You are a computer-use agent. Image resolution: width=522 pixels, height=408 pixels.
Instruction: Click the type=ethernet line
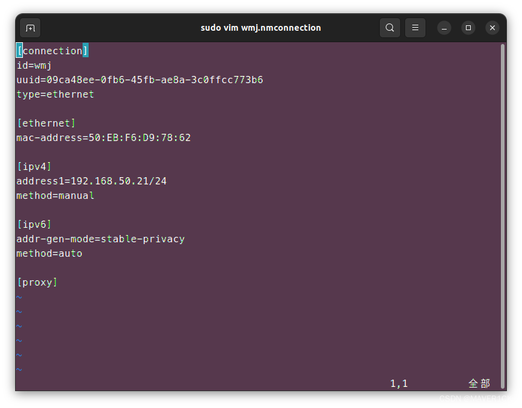[55, 94]
